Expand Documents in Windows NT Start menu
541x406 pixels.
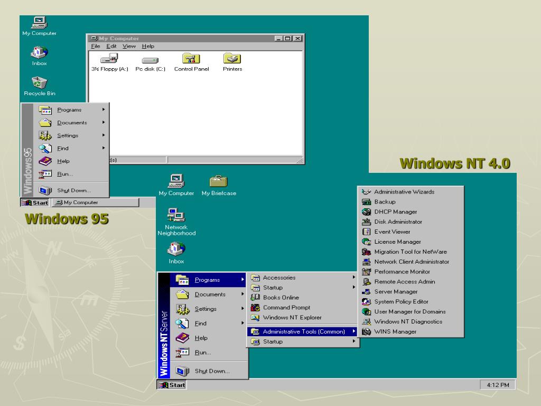(208, 294)
